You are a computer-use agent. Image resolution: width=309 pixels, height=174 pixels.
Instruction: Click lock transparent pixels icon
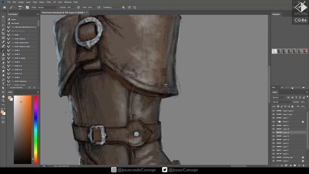(x=278, y=106)
